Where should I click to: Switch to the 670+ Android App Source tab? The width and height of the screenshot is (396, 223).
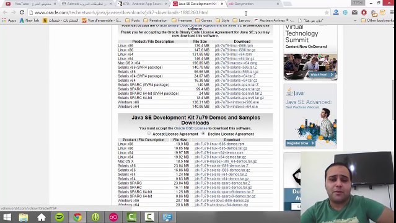(143, 4)
